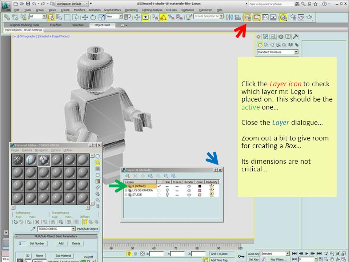This screenshot has width=349, height=262.
Task: Open the selection filter All dropdown
Action: [x=37, y=16]
